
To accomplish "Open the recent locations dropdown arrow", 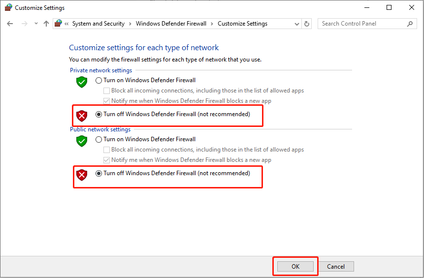I will 36,24.
